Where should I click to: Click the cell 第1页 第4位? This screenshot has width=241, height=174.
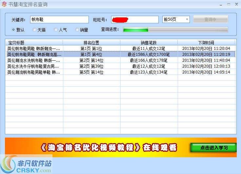[x=91, y=54]
